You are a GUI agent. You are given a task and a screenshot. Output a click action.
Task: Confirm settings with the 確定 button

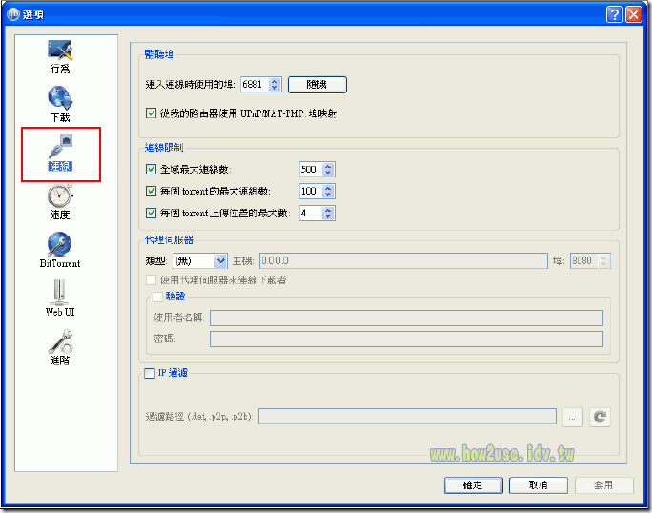click(x=473, y=485)
